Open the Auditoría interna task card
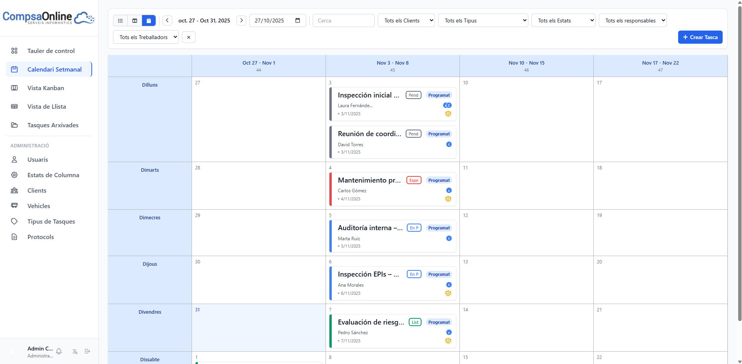The image size is (742, 364). tap(392, 236)
